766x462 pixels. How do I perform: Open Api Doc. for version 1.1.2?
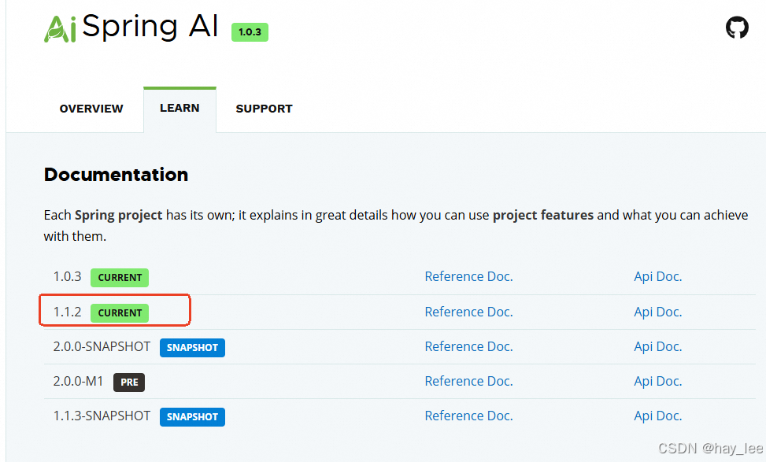click(x=657, y=312)
